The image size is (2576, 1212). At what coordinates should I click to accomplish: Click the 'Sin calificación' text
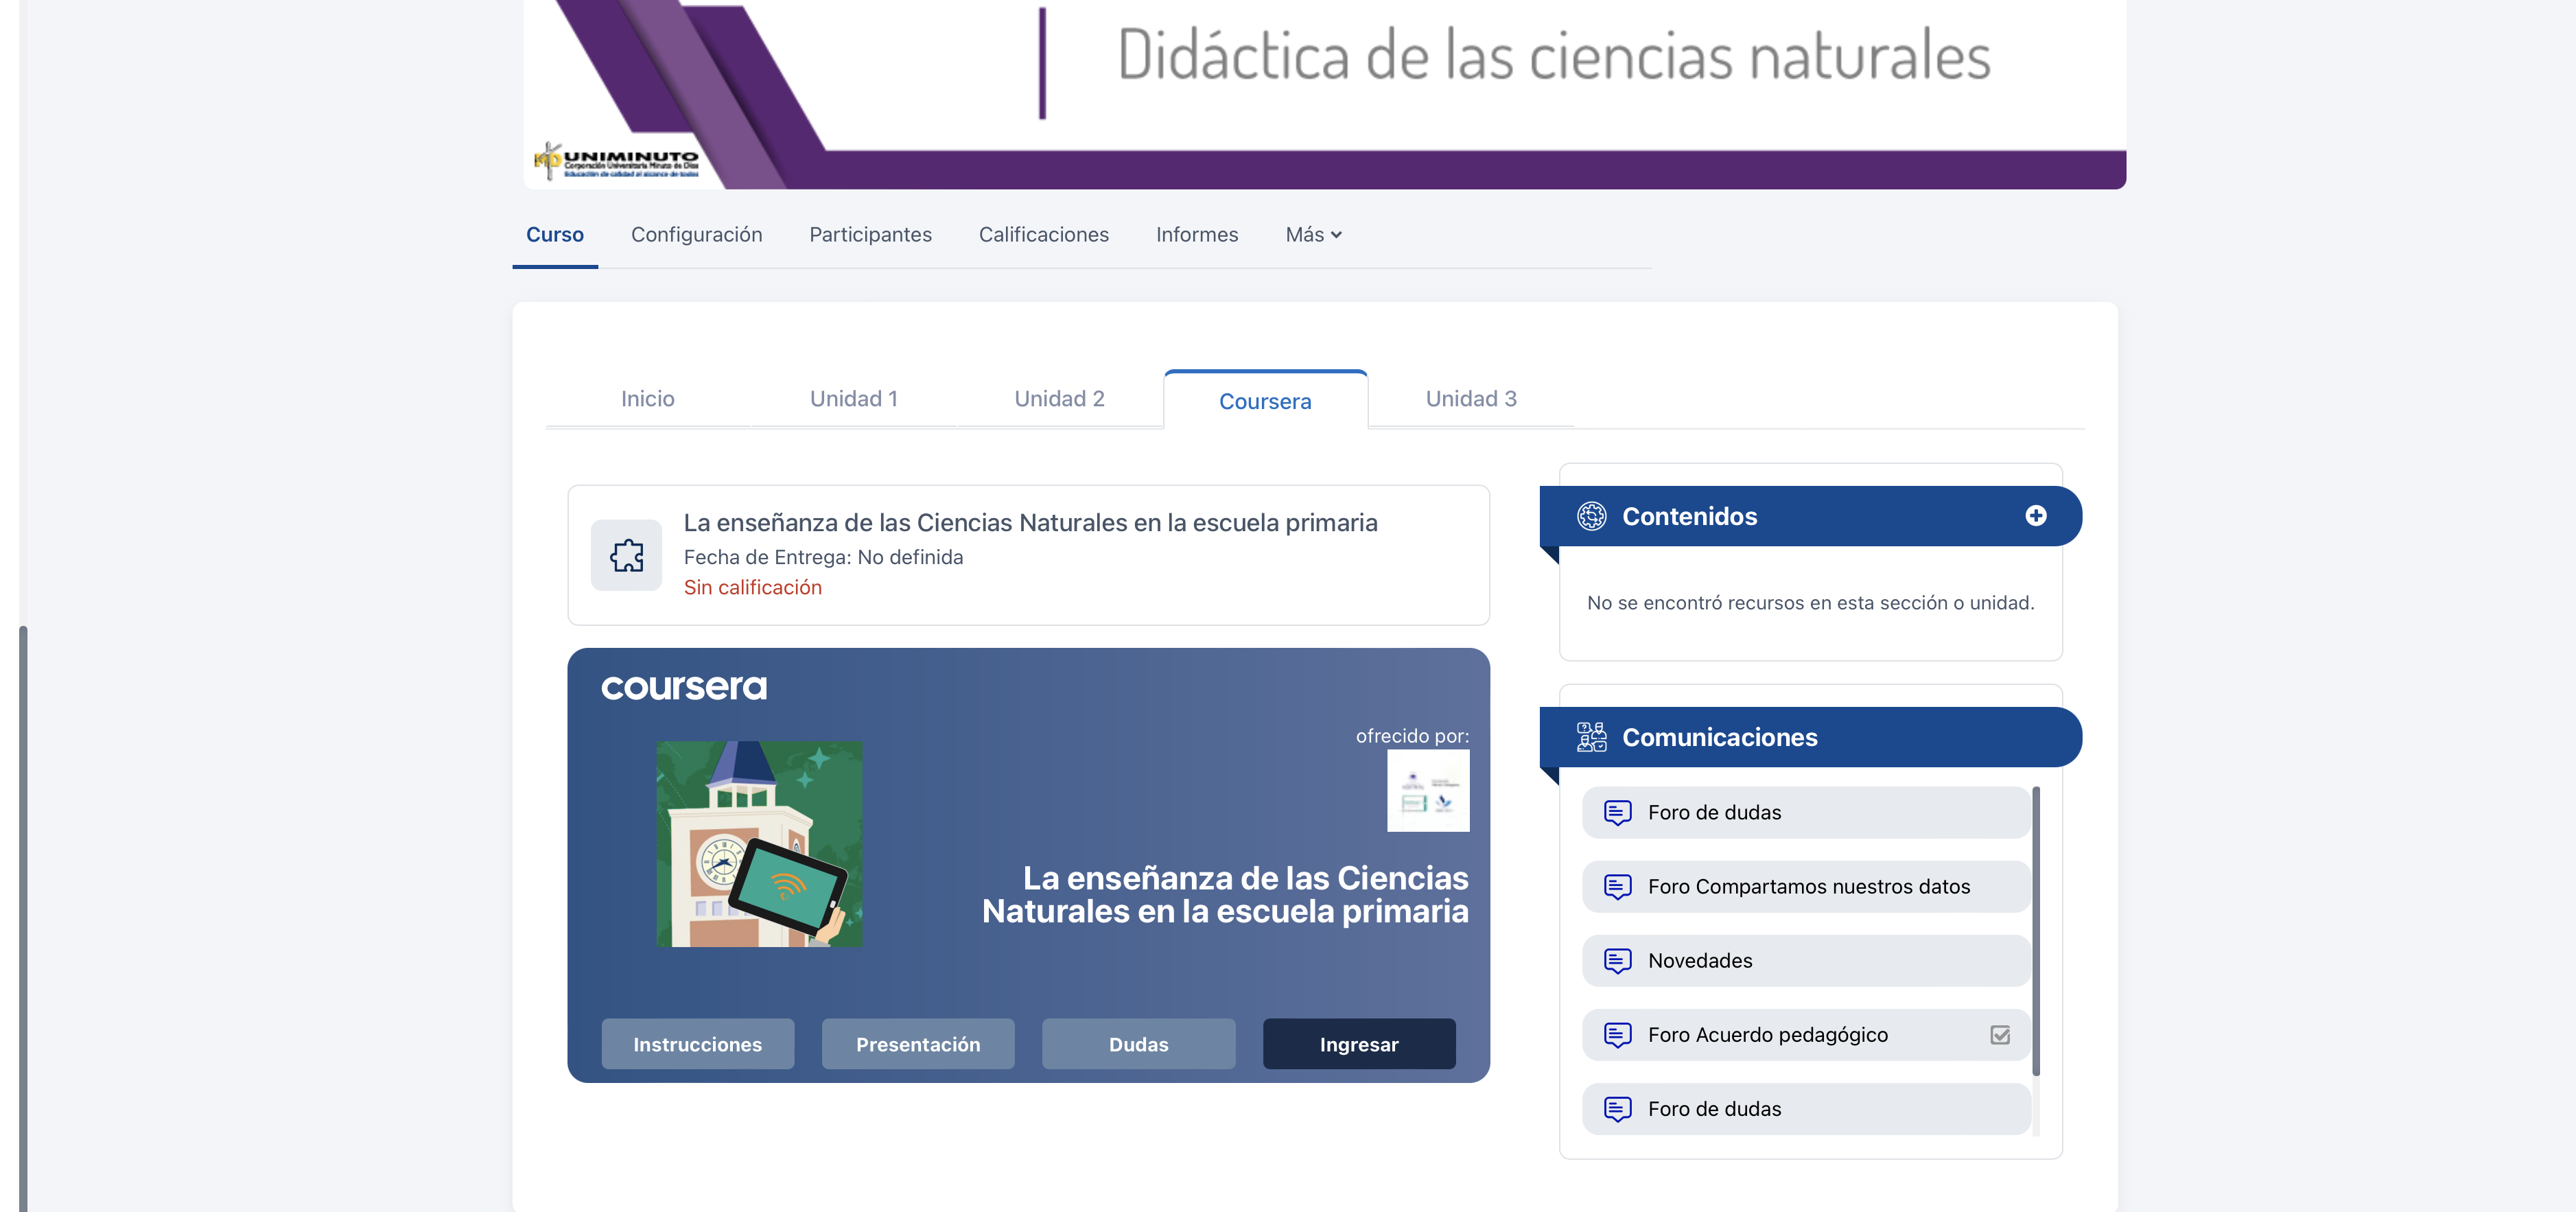752,587
